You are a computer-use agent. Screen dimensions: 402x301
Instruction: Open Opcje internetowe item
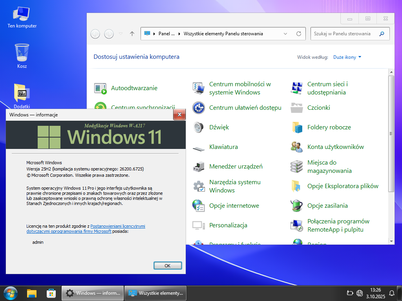coord(199,206)
